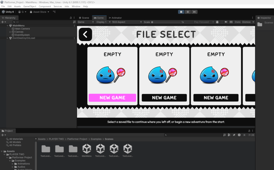Open the Component menu
The height and width of the screenshot is (170, 274).
(45, 6)
